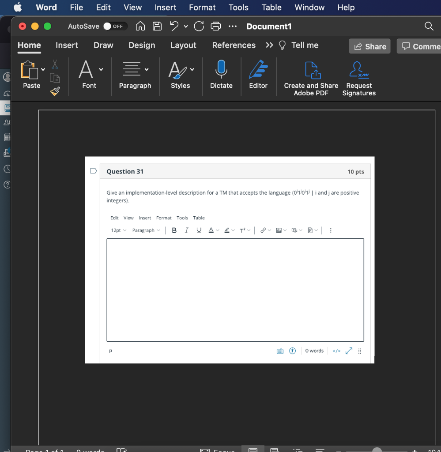441x452 pixels.
Task: Select the Dictate tool
Action: [221, 75]
